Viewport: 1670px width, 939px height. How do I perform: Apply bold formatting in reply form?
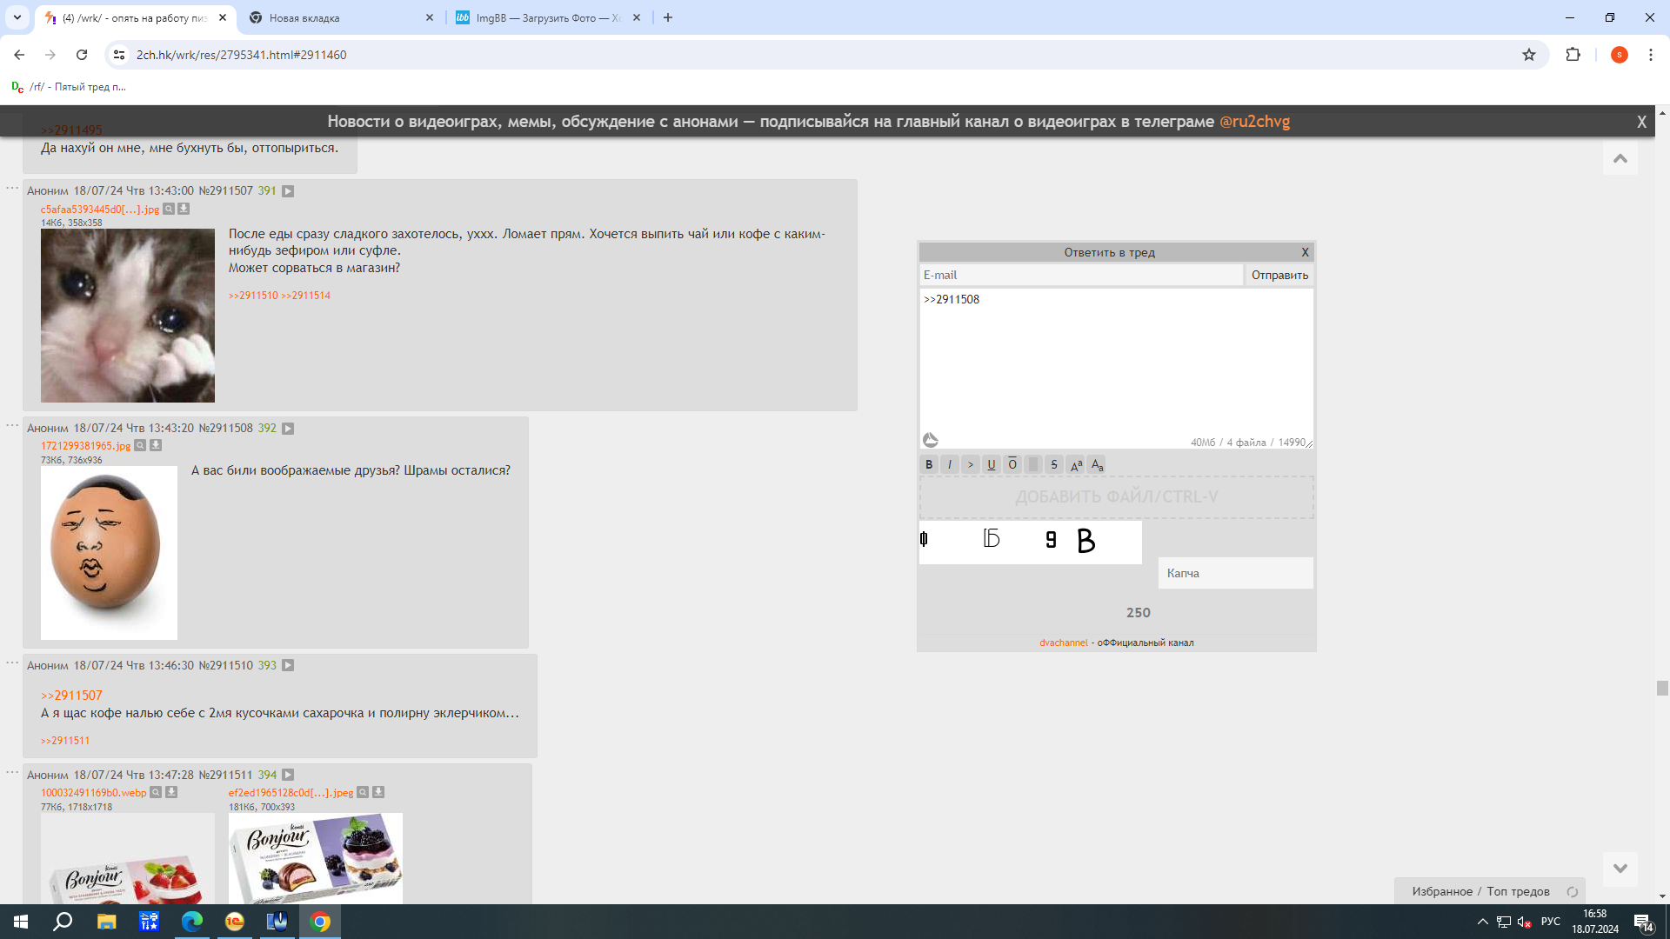[929, 464]
